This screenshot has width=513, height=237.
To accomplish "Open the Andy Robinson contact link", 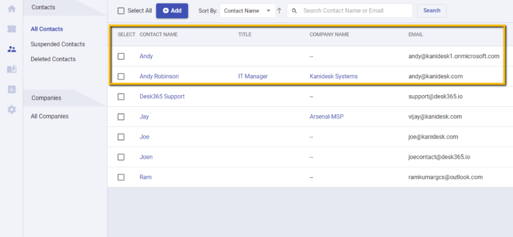I will click(159, 76).
